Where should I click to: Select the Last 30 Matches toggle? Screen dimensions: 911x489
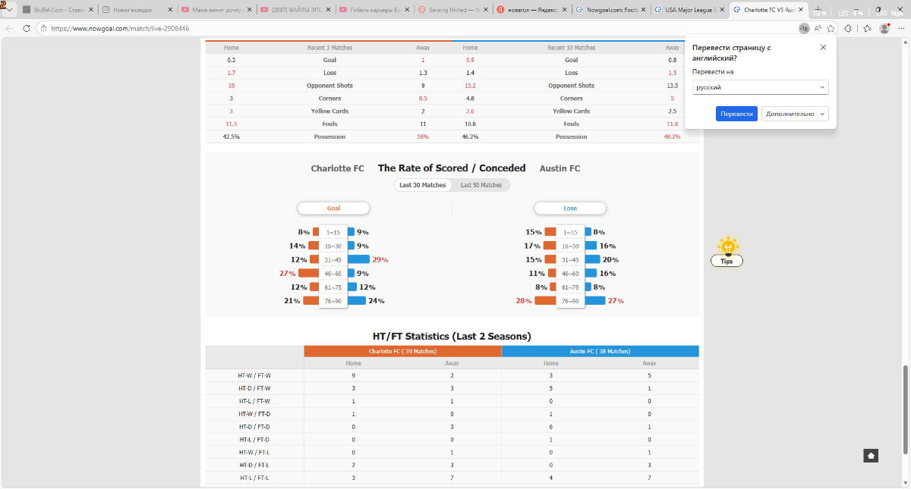[x=423, y=185]
